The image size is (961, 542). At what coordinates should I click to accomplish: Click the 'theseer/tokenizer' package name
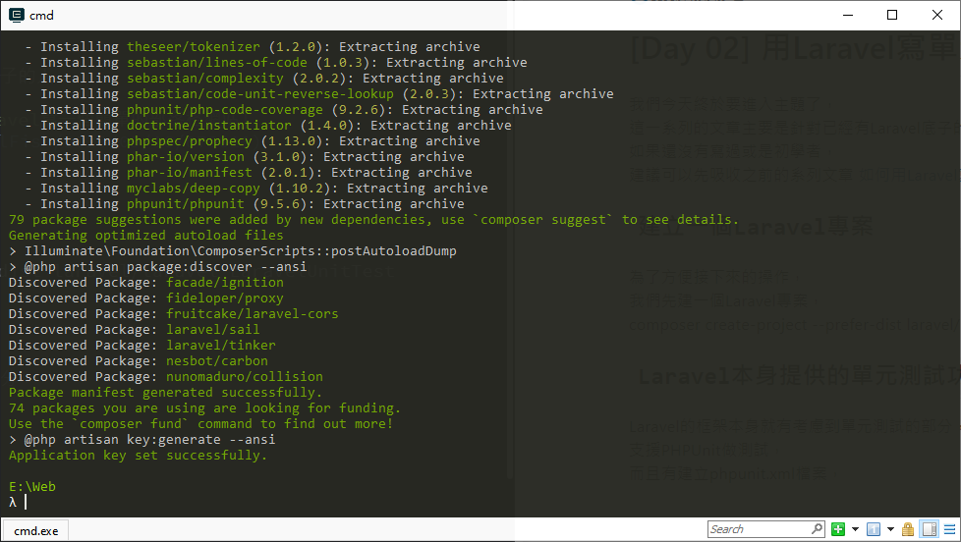click(x=193, y=46)
